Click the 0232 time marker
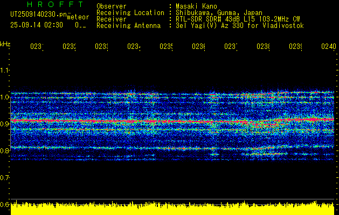Viewport: 339px width, 215px height. click(69, 46)
